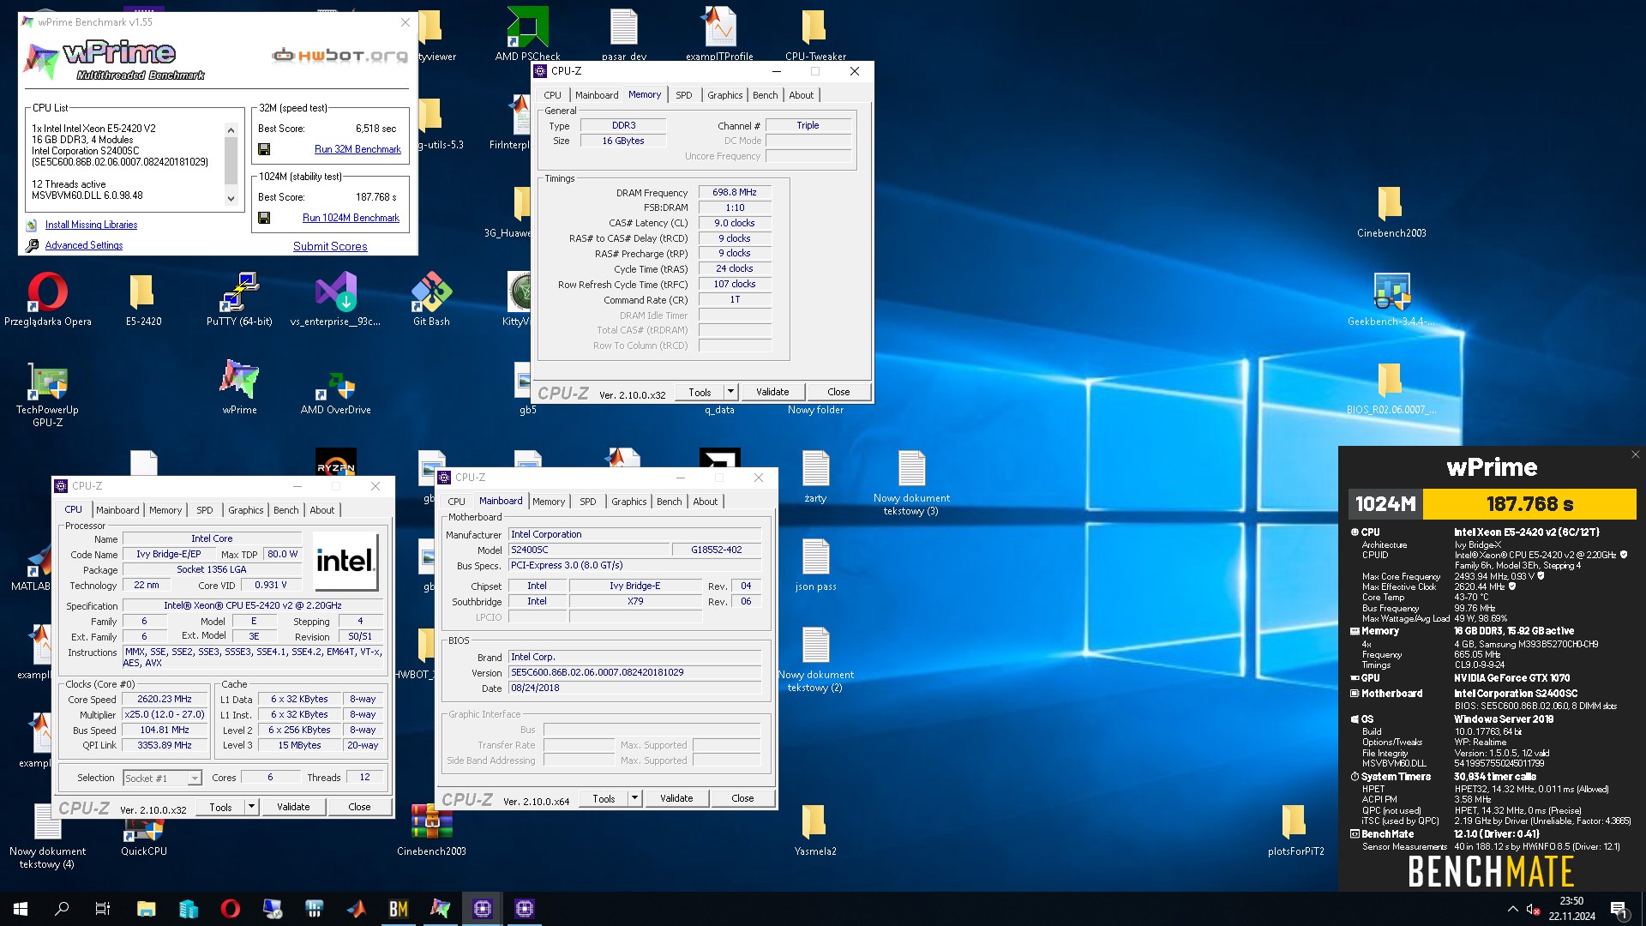Viewport: 1646px width, 926px height.
Task: Open the Tools dropdown arrow in CPU-Z Memory window
Action: (x=730, y=392)
